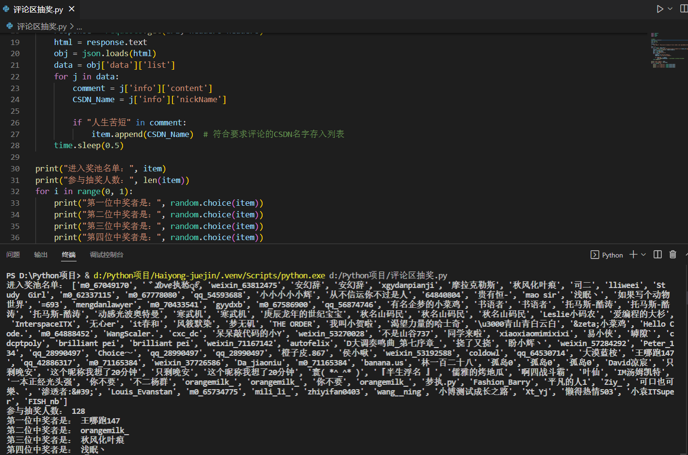
Task: Click the "obj['data']['list']" expression
Action: 131,65
